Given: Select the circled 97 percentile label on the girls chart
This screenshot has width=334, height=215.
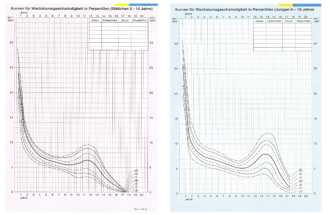Looking at the screenshot, I should coord(136,171).
